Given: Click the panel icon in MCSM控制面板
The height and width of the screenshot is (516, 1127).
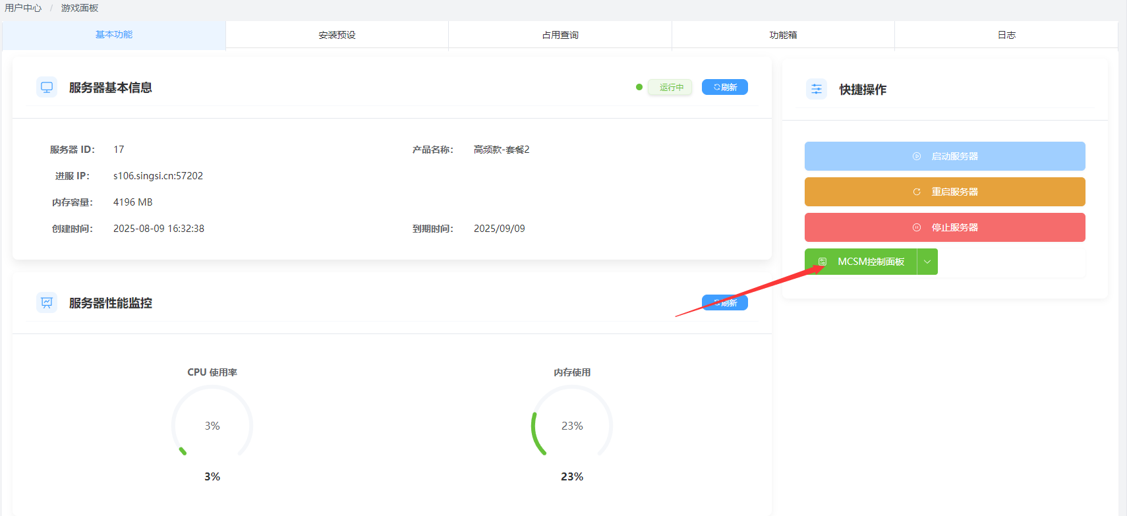Looking at the screenshot, I should pos(823,262).
